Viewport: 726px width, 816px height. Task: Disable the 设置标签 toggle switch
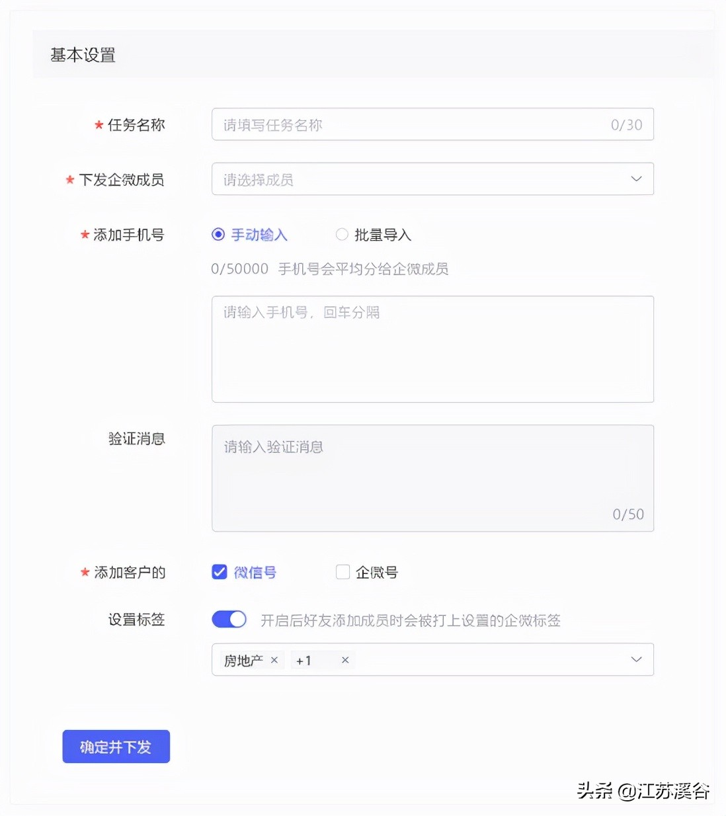228,619
